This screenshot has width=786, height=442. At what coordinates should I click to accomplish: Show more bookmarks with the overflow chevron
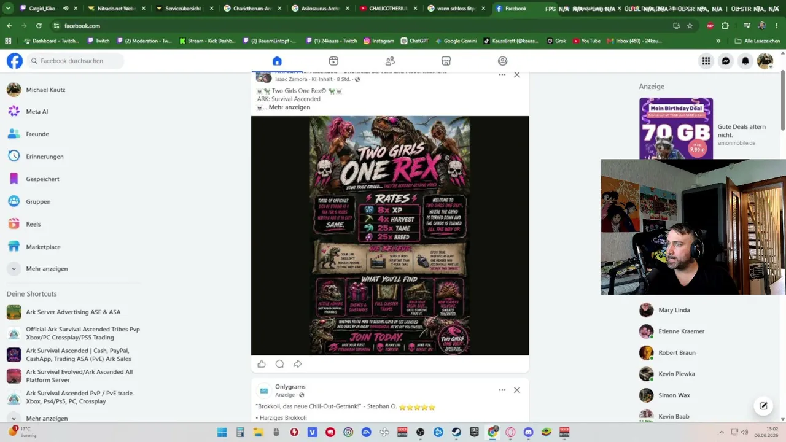click(718, 41)
